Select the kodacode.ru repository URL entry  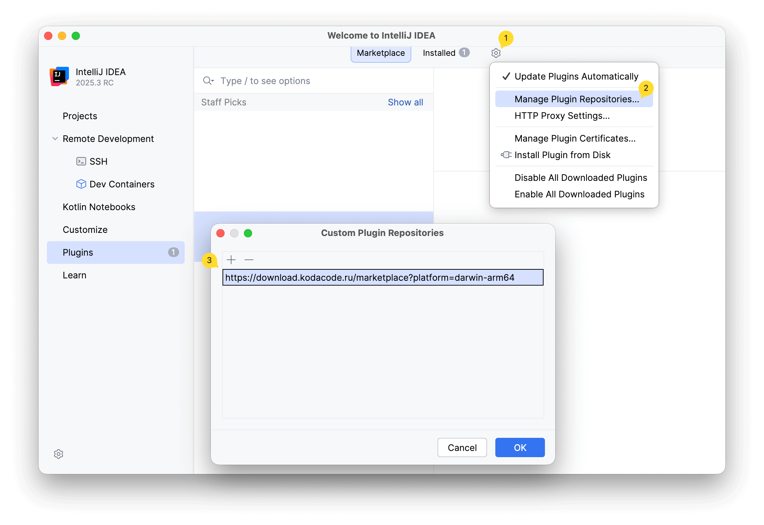tap(382, 277)
